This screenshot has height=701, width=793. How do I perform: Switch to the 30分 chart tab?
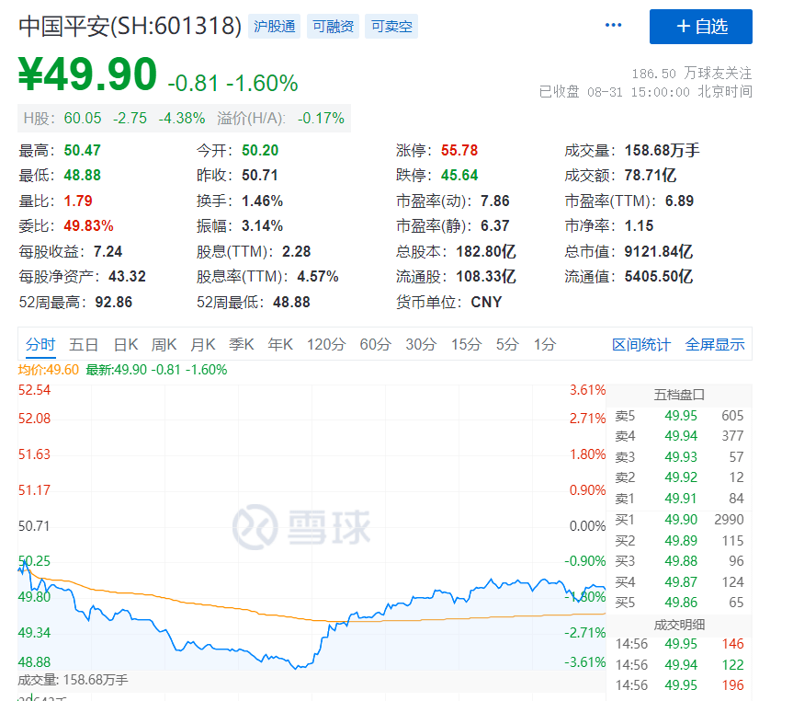point(421,345)
